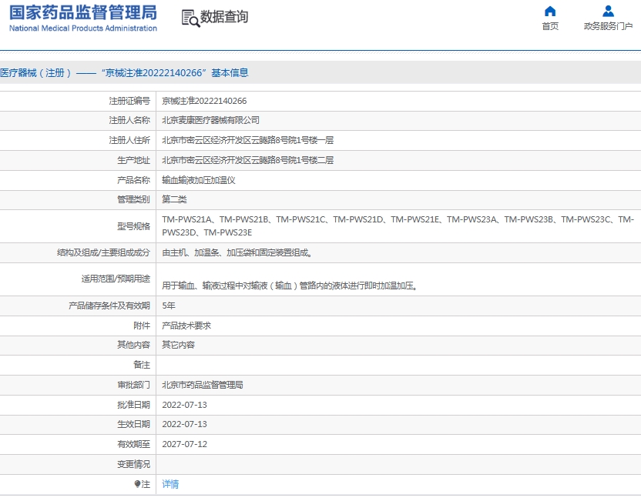Select product name 输血输液加压加温仪
Image resolution: width=641 pixels, height=501 pixels.
coord(199,180)
